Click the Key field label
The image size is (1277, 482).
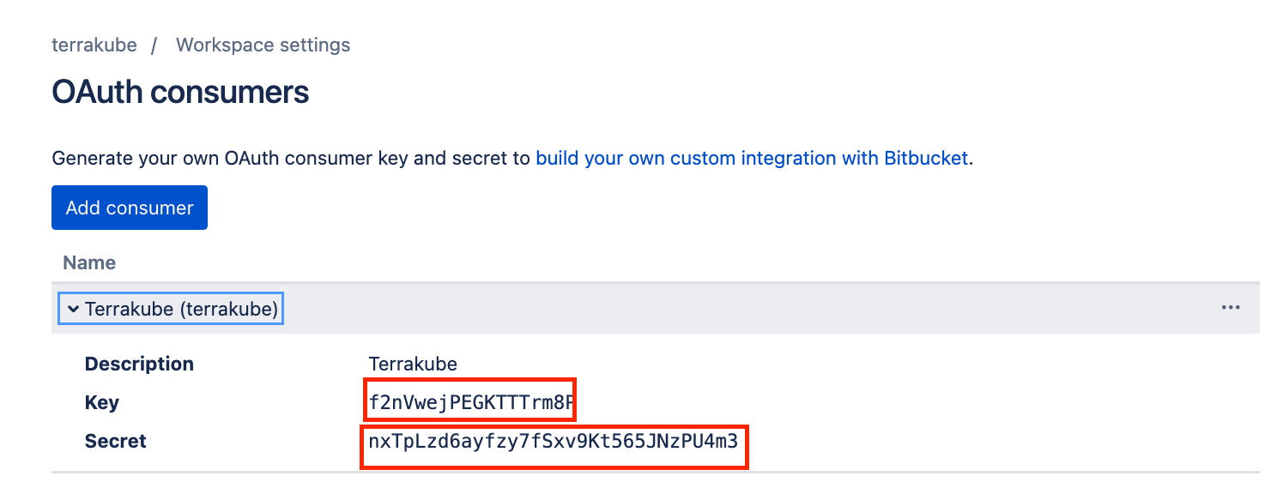pos(101,402)
